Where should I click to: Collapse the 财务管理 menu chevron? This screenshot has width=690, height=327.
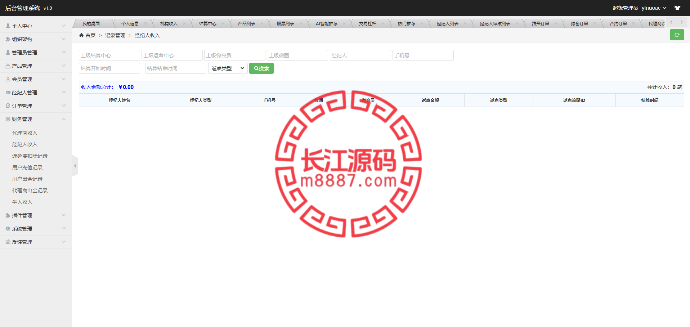click(64, 119)
